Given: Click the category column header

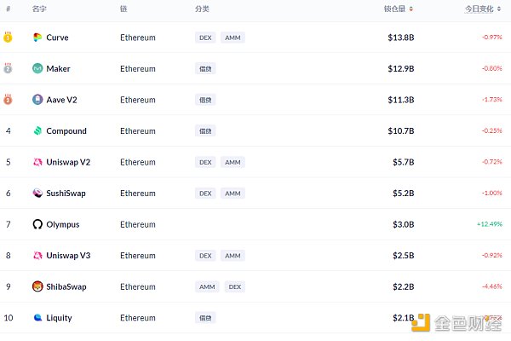Looking at the screenshot, I should click(x=202, y=9).
